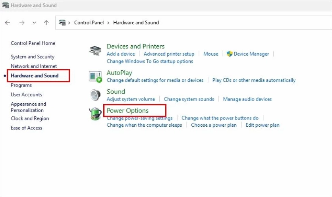332x197 pixels.
Task: Click the Forward arrow button
Action: point(21,23)
